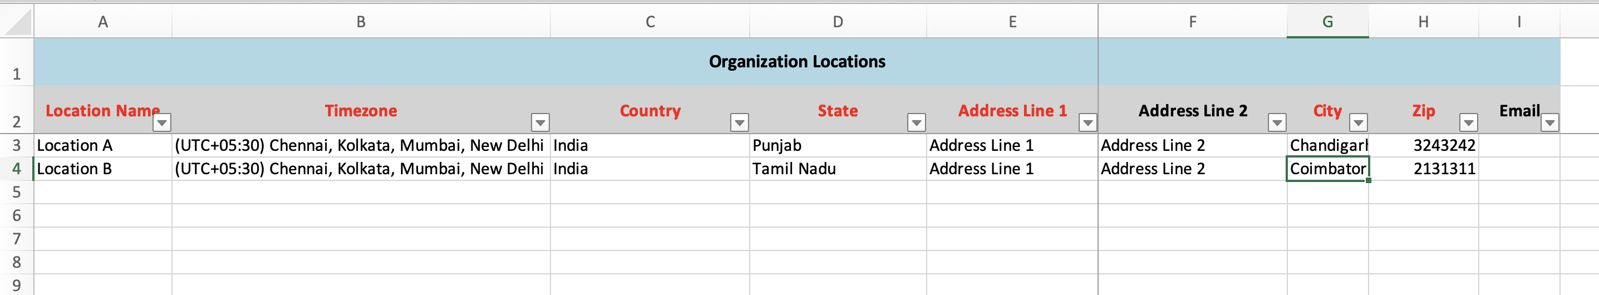Open the Email column filter dropdown

click(1549, 122)
